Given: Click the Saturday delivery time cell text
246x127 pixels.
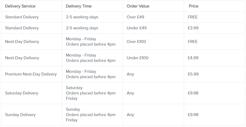Looking at the screenshot, I should coord(91,93).
